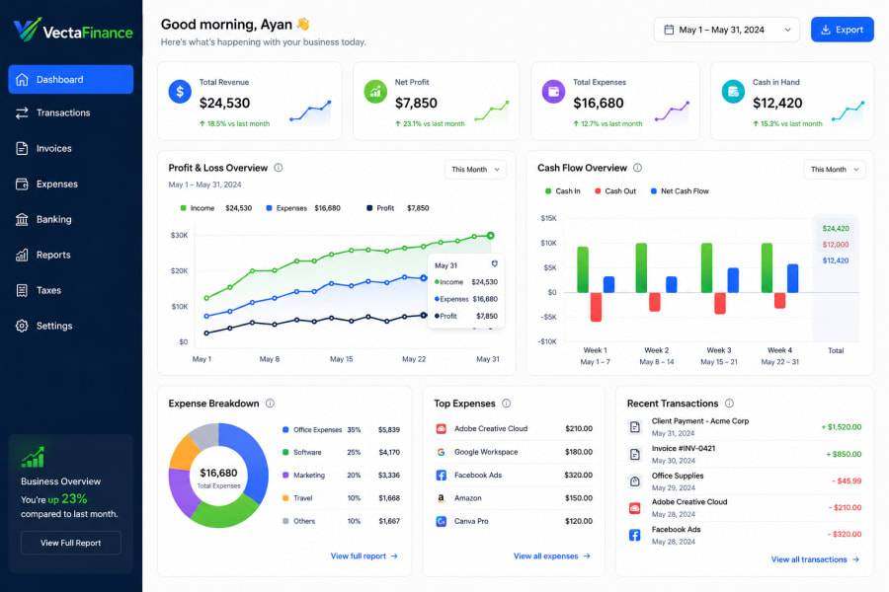Click the Office Supplies transaction icon
The width and height of the screenshot is (889, 592).
(635, 481)
